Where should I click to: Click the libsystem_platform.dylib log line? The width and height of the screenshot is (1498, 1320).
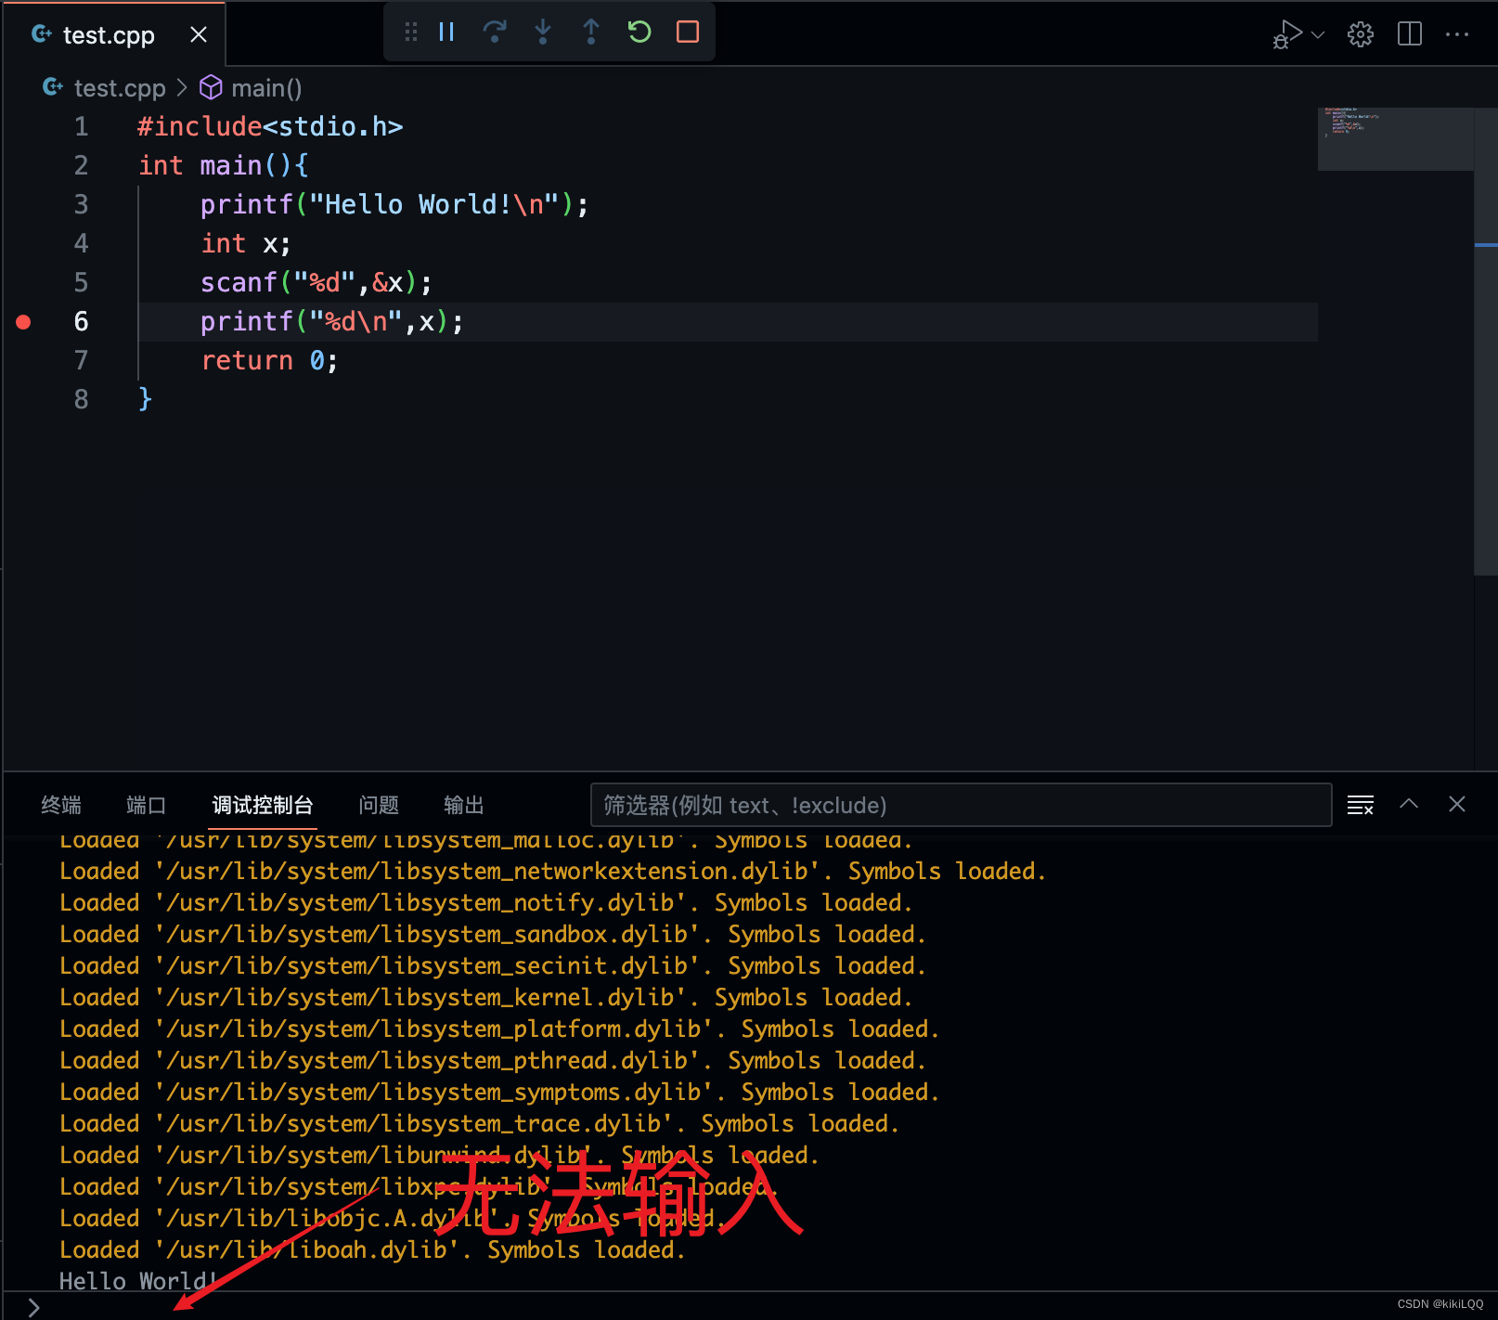(x=499, y=1029)
